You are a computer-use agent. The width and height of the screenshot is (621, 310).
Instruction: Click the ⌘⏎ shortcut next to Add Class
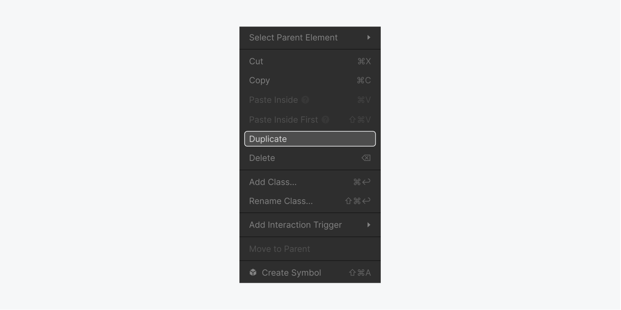(x=361, y=182)
